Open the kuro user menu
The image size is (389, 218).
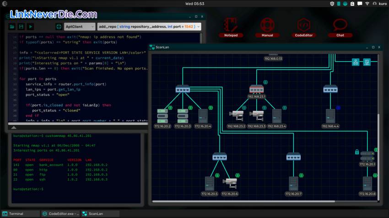[379, 4]
